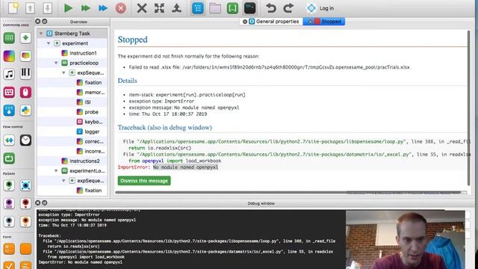Click the open file toolbar icon

[x=30, y=8]
